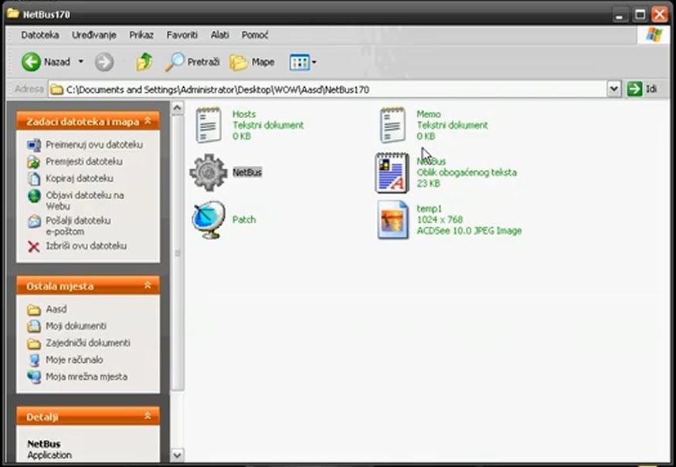Open the Datoteka menu
The width and height of the screenshot is (676, 467).
tap(40, 35)
